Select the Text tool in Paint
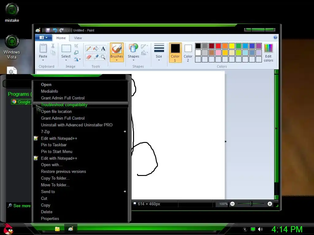314x235 pixels. click(x=103, y=48)
